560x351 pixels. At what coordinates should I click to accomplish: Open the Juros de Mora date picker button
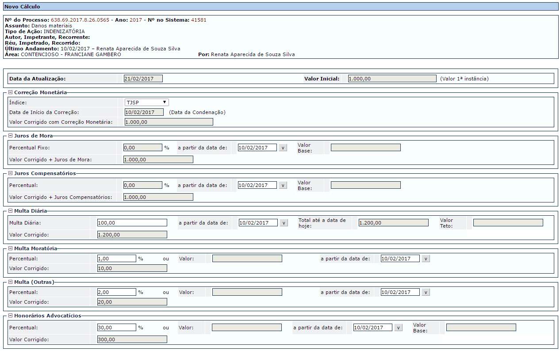click(283, 148)
